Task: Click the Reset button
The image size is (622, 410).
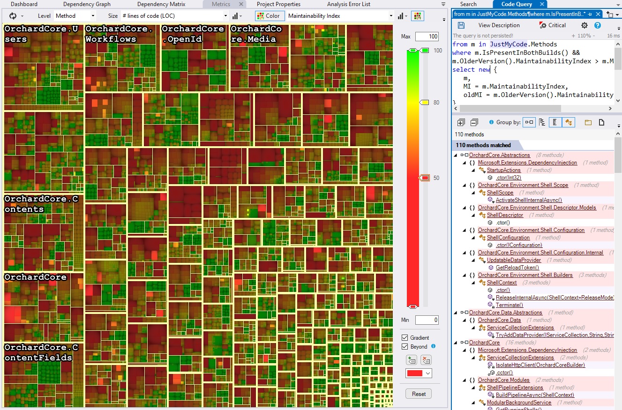Action: point(419,394)
